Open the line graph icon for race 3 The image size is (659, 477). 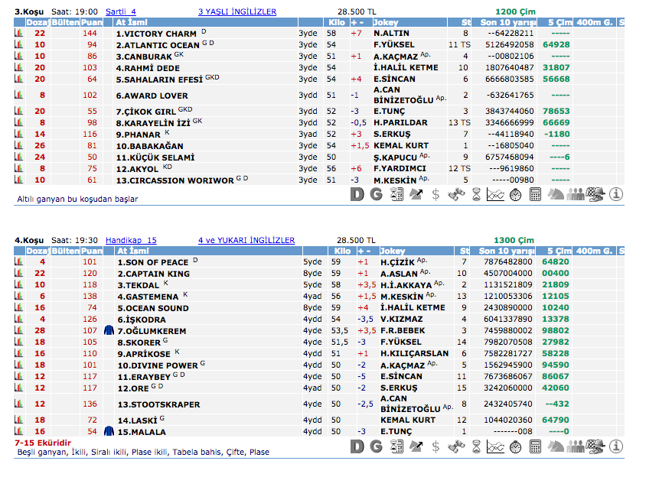495,194
